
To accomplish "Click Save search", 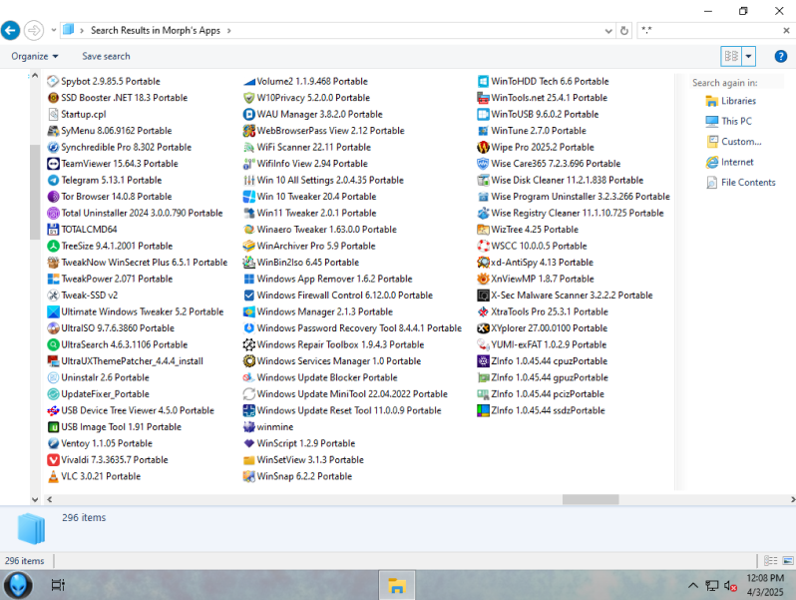I will click(x=106, y=56).
